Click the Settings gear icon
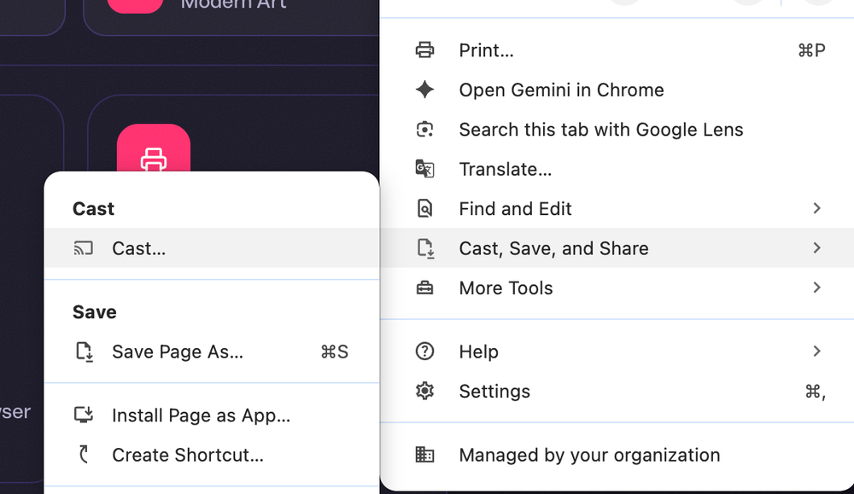 click(424, 391)
